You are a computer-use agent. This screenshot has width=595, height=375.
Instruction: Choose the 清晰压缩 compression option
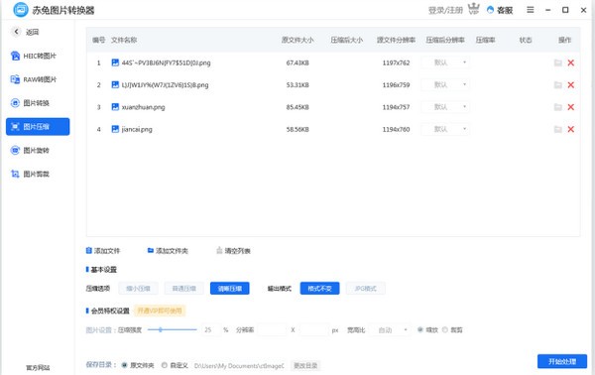pos(230,289)
